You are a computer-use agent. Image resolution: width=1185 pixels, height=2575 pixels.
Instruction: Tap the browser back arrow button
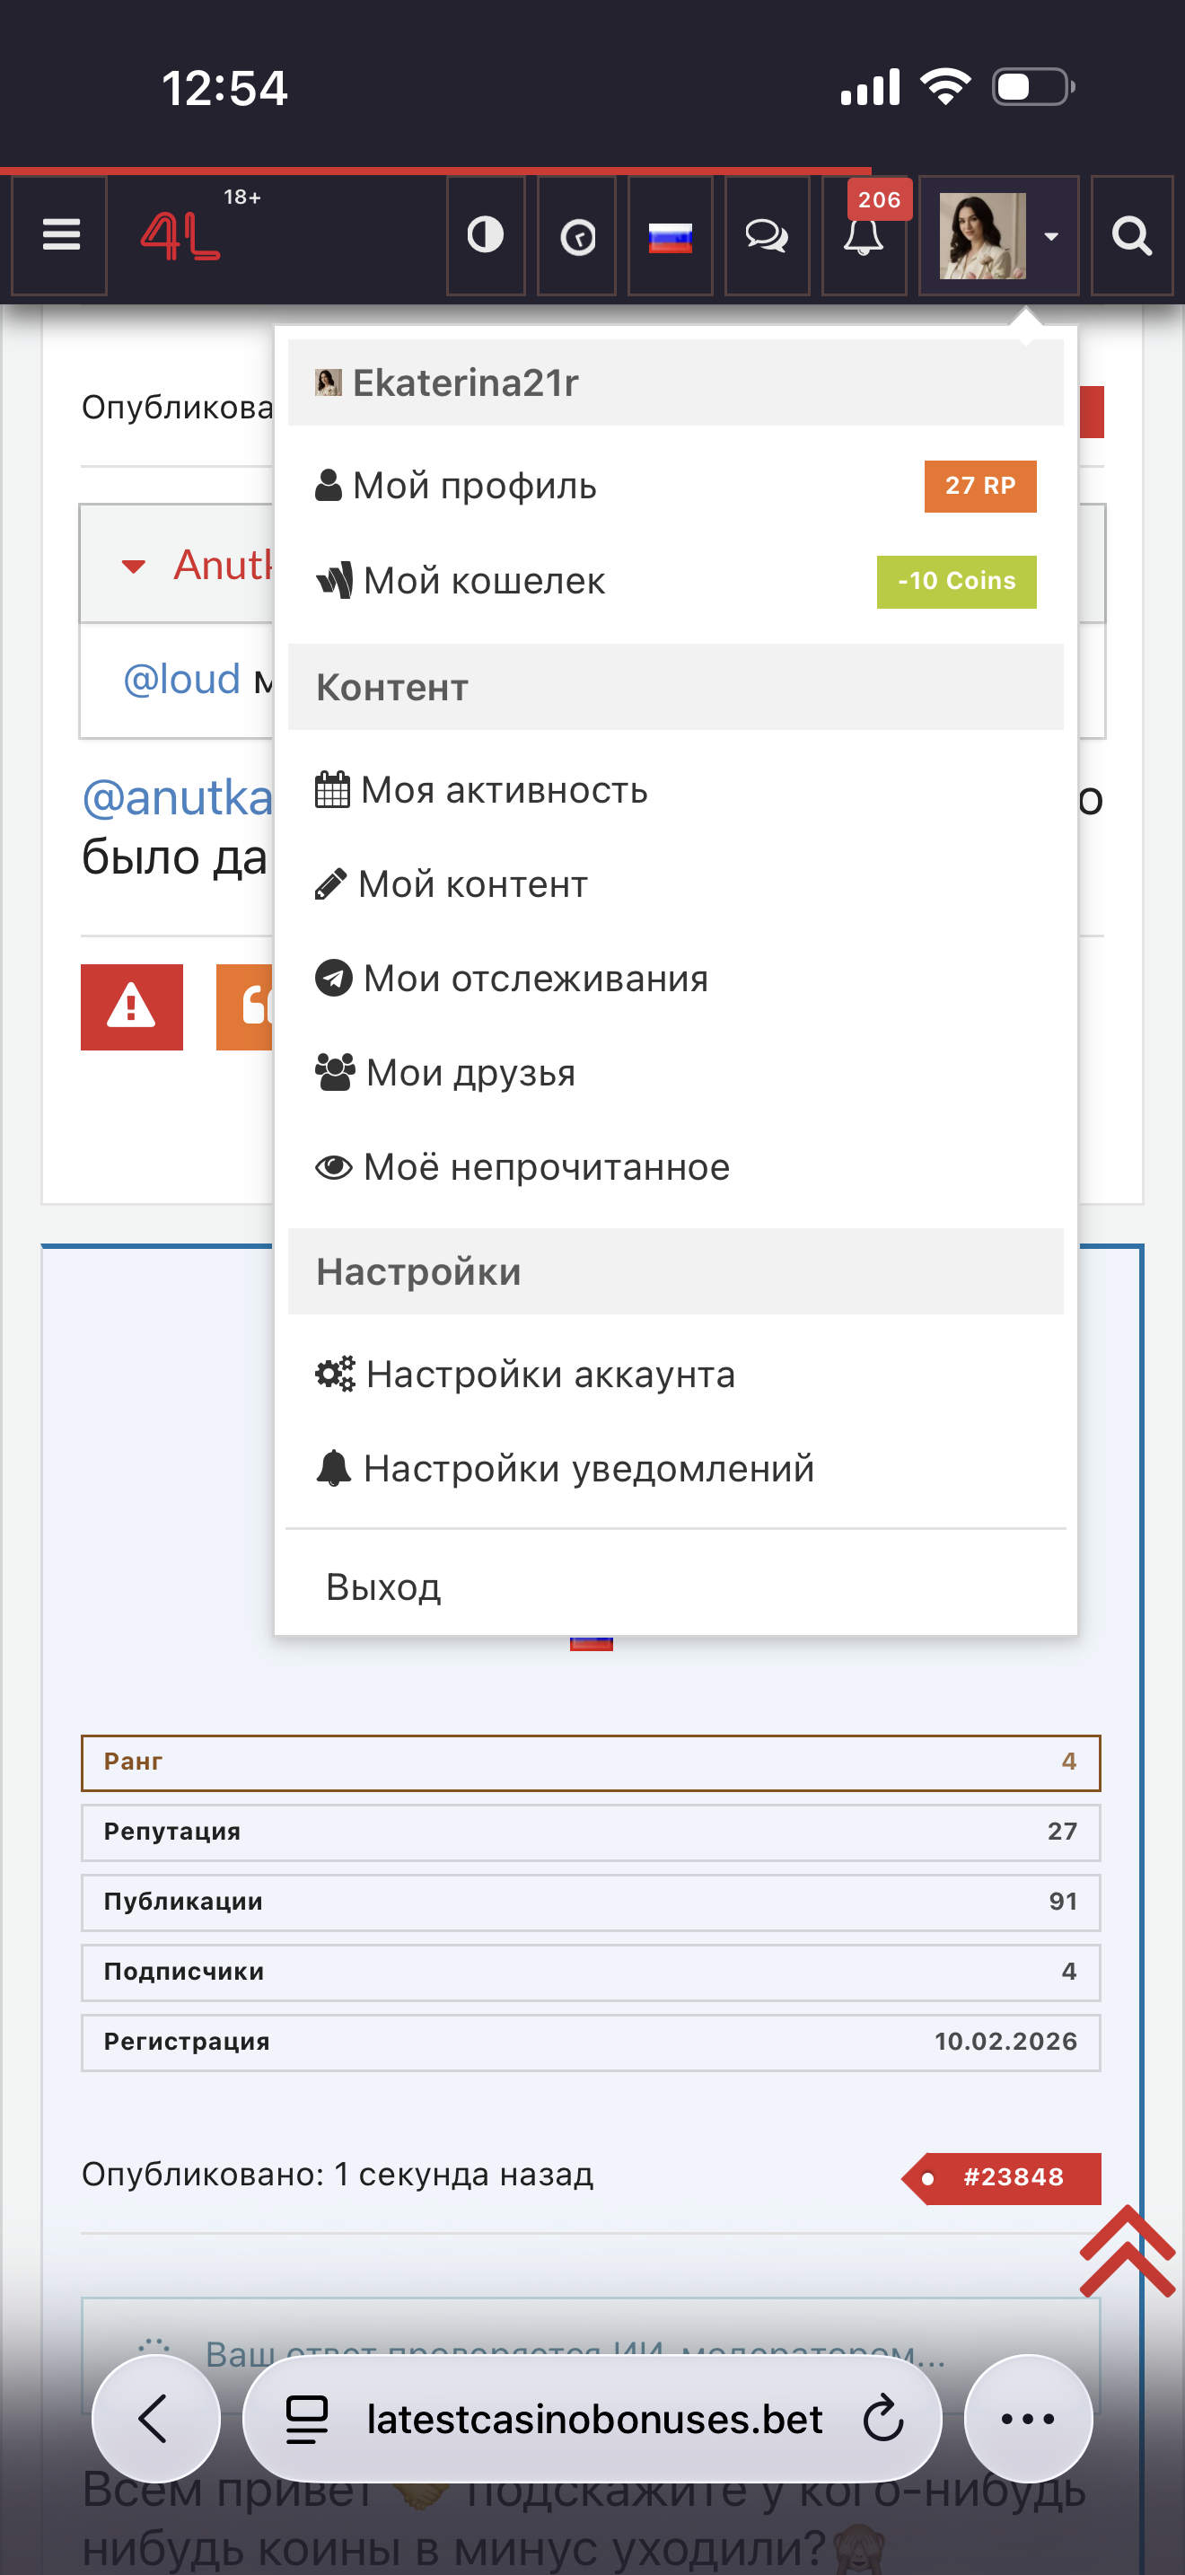(155, 2419)
